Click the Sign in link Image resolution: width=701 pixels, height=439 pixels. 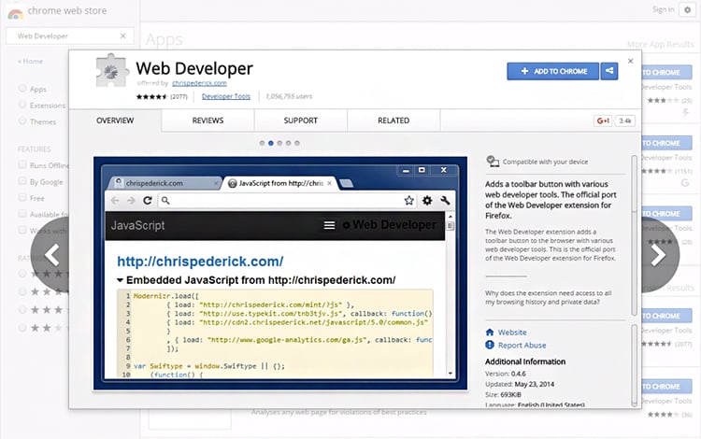coord(663,9)
